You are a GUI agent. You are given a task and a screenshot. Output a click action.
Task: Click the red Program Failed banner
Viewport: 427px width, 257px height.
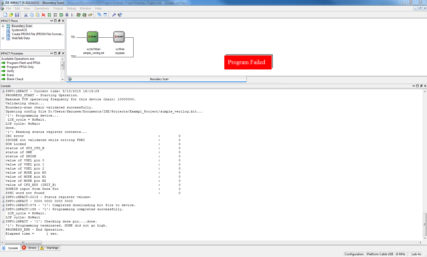pos(248,62)
